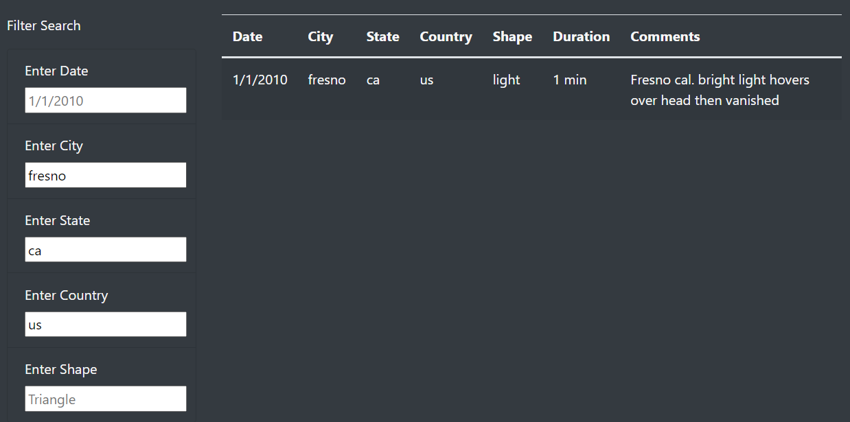The image size is (850, 422).
Task: Select the light shape value in the table
Action: coord(506,80)
